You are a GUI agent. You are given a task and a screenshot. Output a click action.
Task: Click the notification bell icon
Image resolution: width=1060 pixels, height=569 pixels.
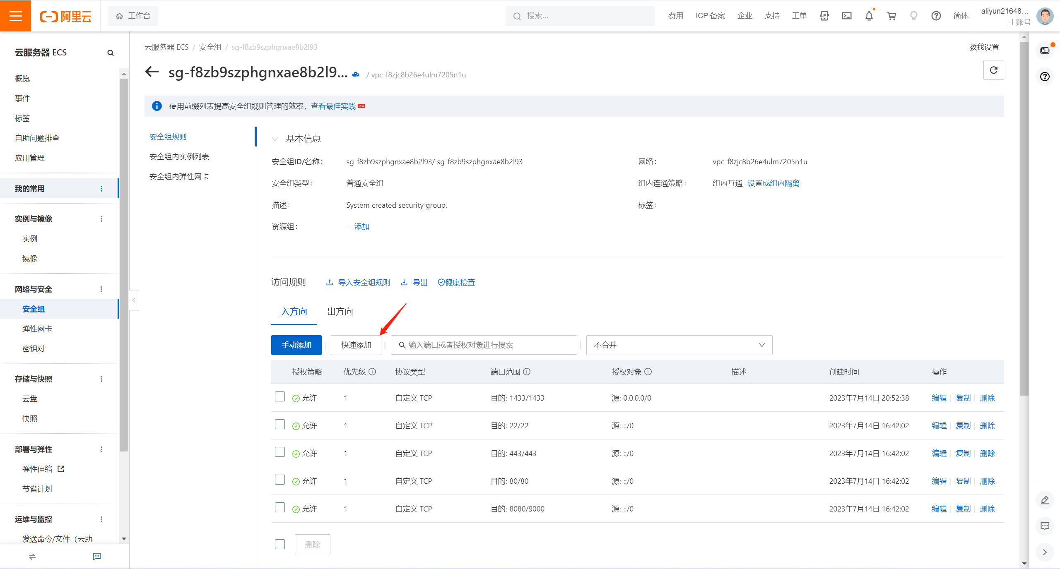pos(869,16)
